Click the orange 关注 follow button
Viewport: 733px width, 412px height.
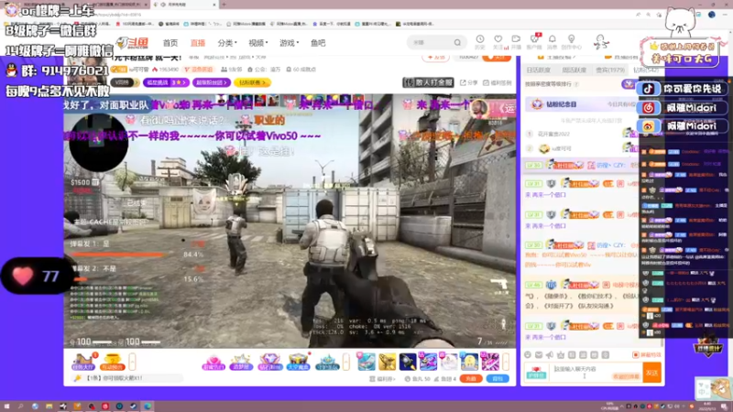(497, 57)
